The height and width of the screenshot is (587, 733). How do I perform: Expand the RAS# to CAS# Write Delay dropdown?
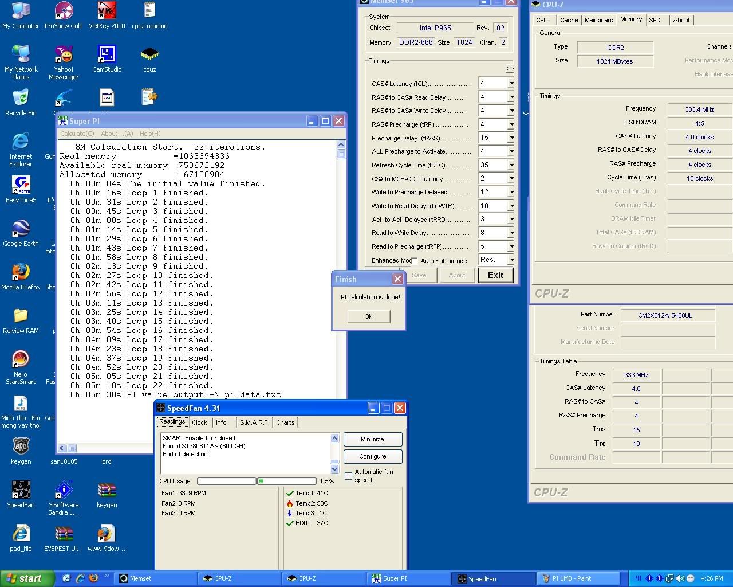511,111
